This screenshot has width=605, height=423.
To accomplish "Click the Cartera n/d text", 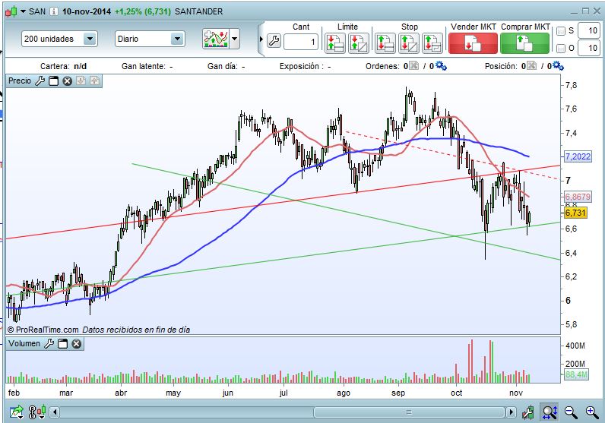I will point(63,66).
